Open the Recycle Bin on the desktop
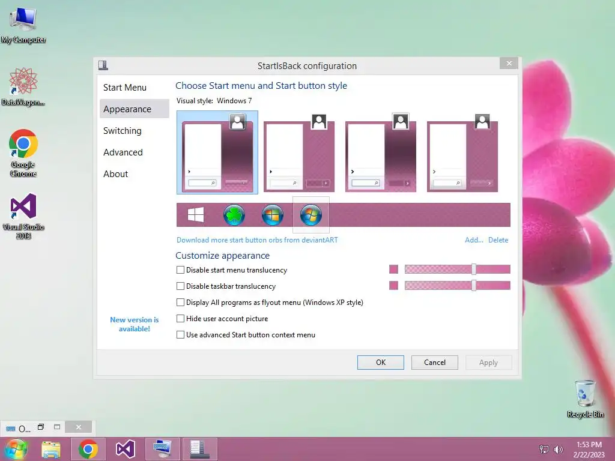 click(585, 399)
